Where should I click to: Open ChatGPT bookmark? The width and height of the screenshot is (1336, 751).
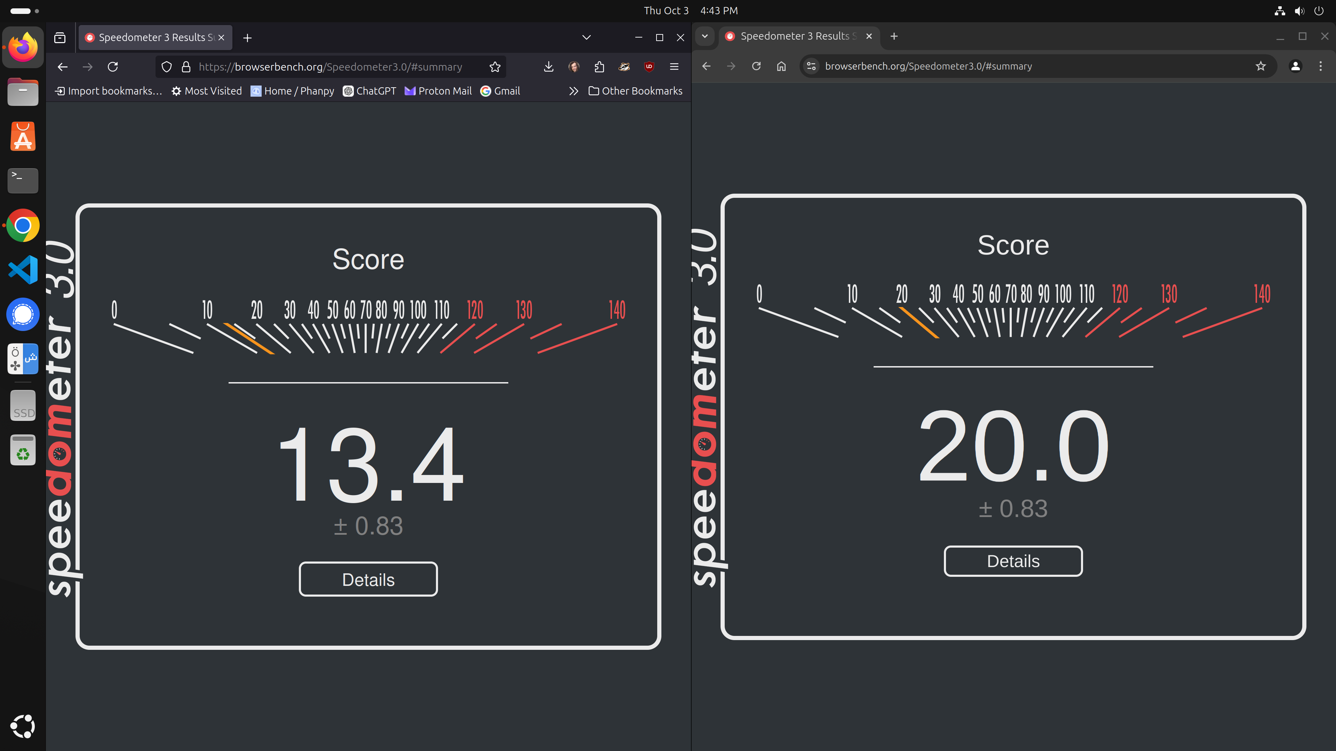[369, 91]
